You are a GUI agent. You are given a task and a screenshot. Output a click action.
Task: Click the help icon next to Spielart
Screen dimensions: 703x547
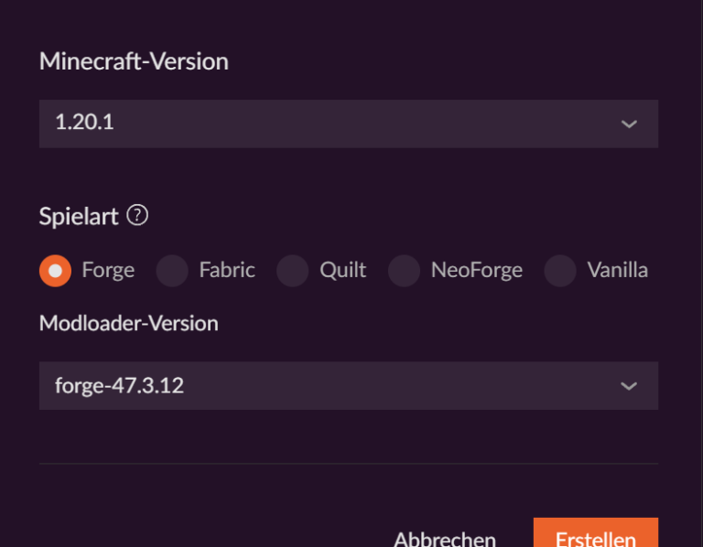click(x=137, y=215)
